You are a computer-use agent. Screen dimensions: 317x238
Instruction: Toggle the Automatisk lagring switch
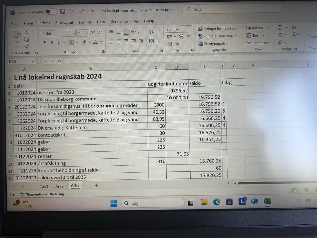tap(51, 12)
